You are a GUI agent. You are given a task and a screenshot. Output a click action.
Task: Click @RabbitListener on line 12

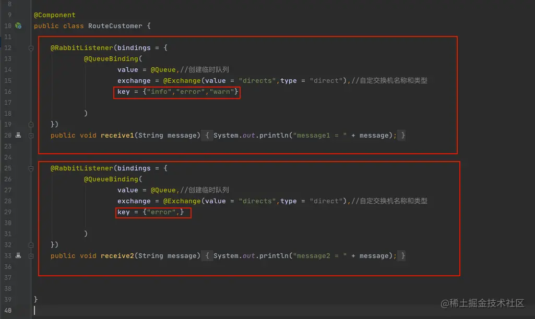point(81,48)
